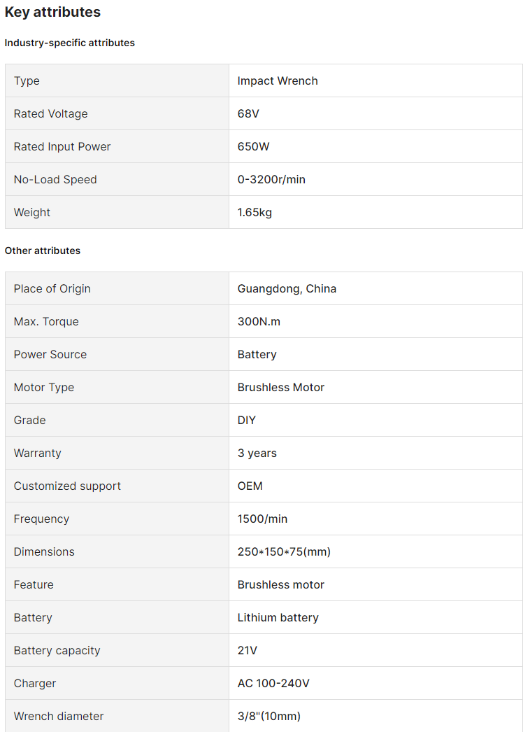This screenshot has width=530, height=732.
Task: Click the Customized support value OEM
Action: [250, 486]
